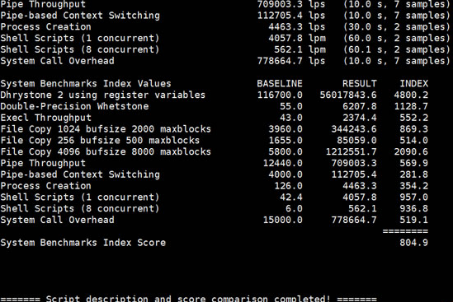Click Pipe Throughput index value 569.9

click(414, 163)
